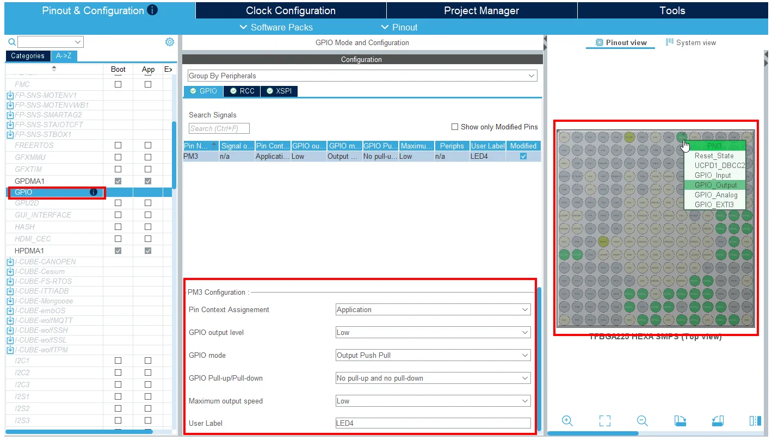Tick the App checkbox for GFXMMU
This screenshot has width=772, height=441.
point(148,157)
